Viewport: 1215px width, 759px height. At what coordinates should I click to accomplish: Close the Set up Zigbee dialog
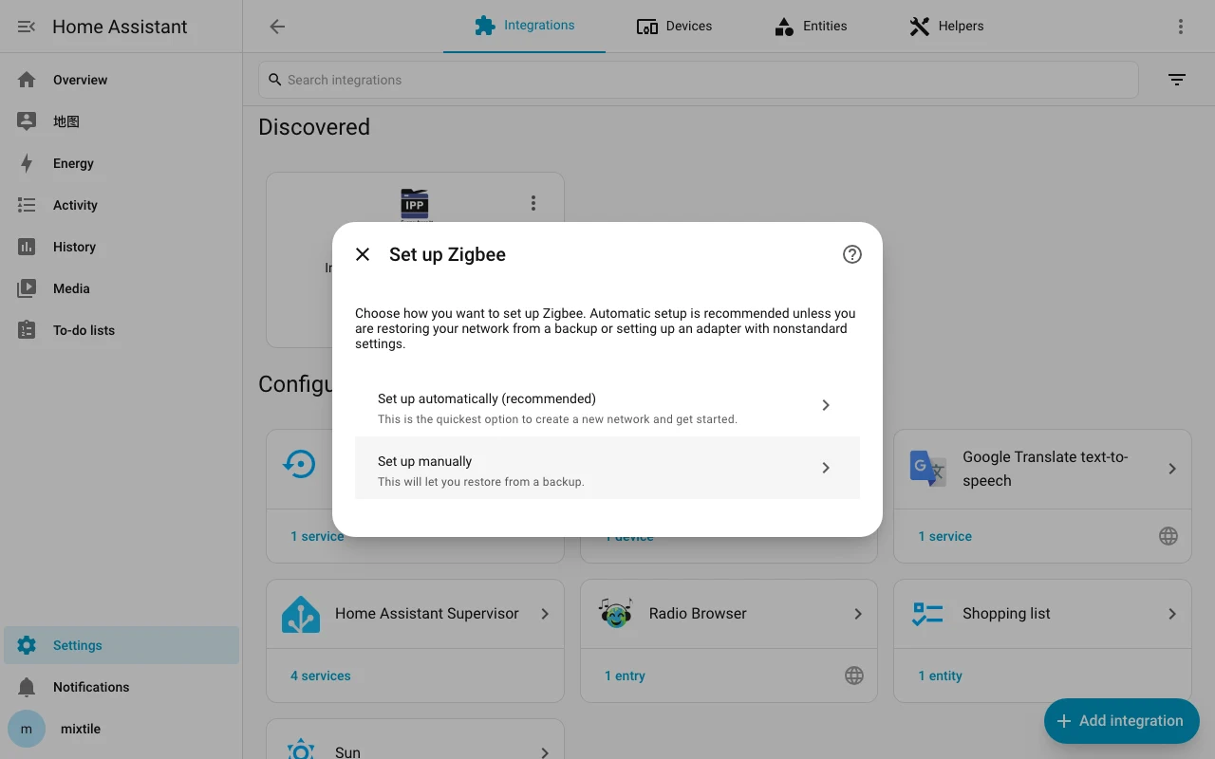[363, 254]
